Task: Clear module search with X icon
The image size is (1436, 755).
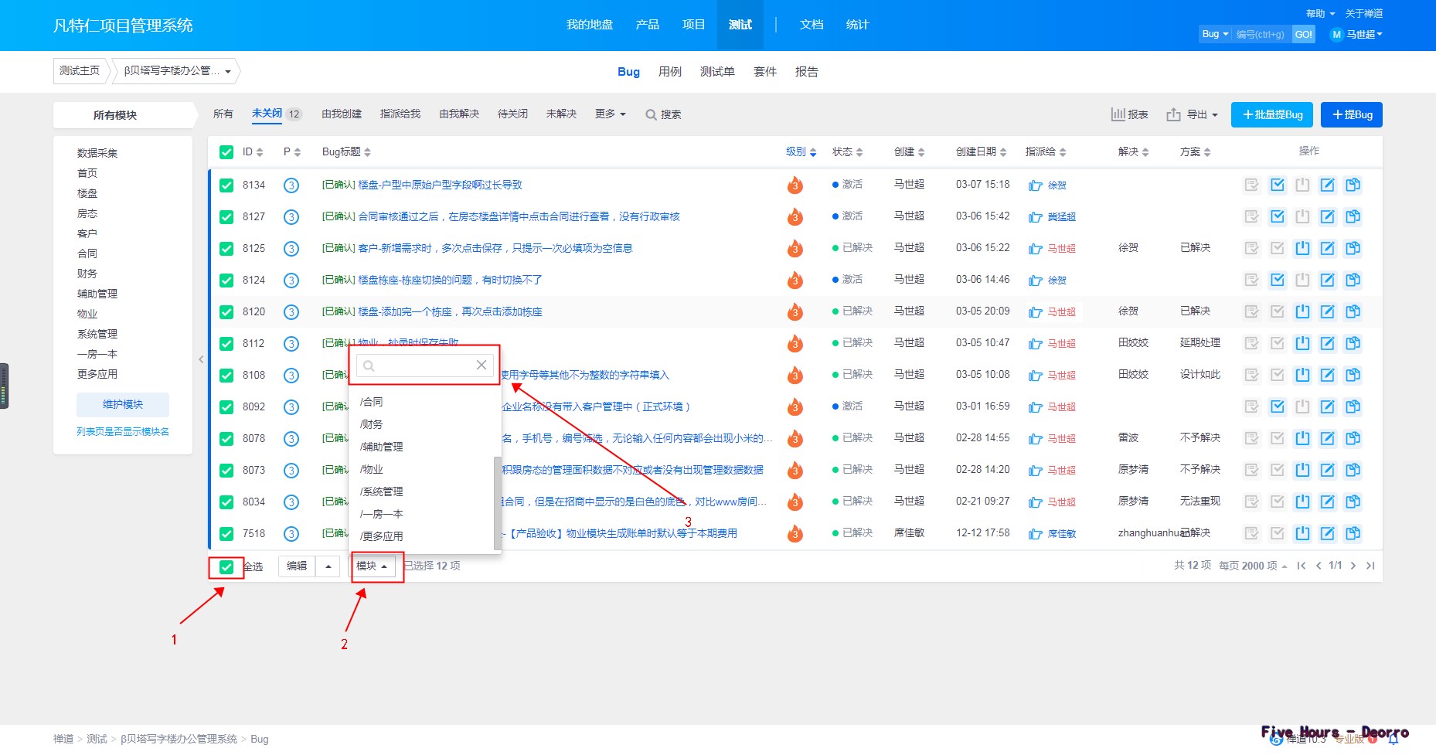Action: tap(482, 365)
